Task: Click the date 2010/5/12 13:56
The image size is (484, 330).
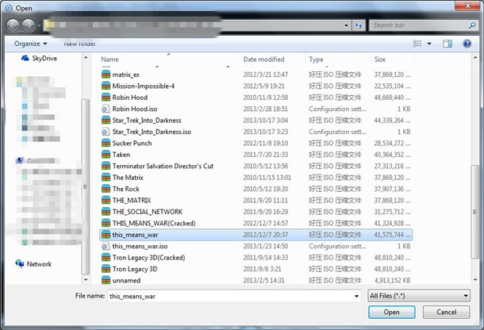Action: tap(266, 166)
